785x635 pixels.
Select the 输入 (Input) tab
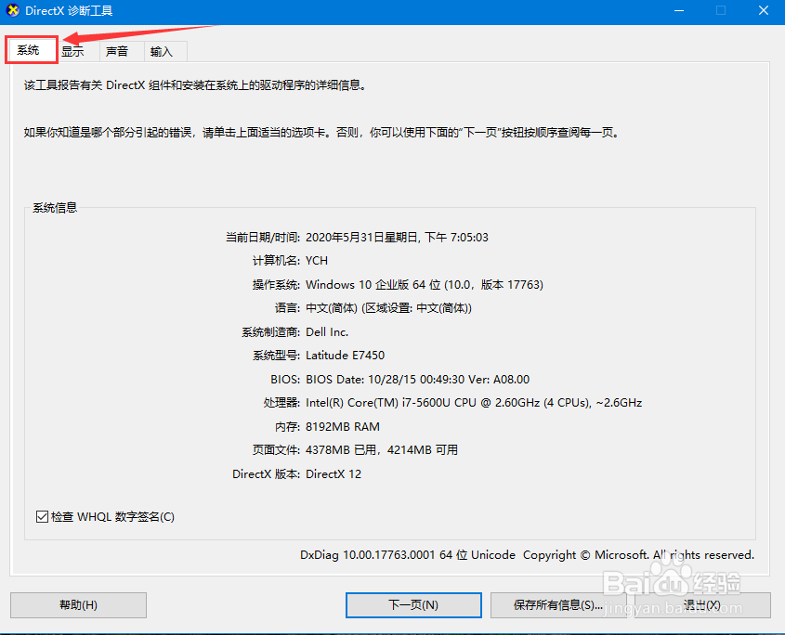(x=163, y=51)
